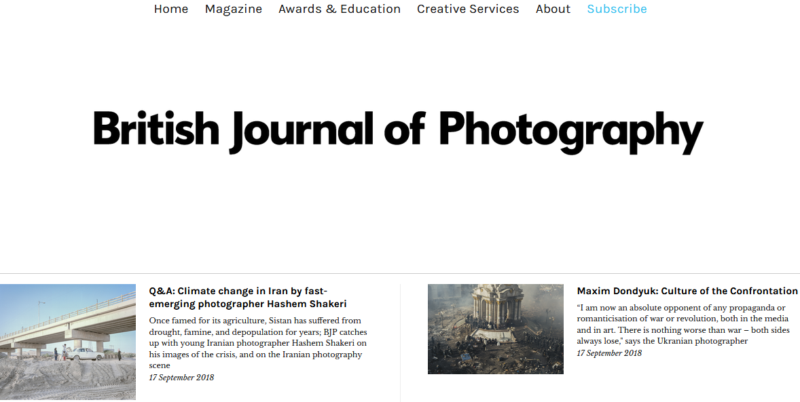The width and height of the screenshot is (800, 402).
Task: Click the word Photography in the masthead
Action: pyautogui.click(x=570, y=129)
